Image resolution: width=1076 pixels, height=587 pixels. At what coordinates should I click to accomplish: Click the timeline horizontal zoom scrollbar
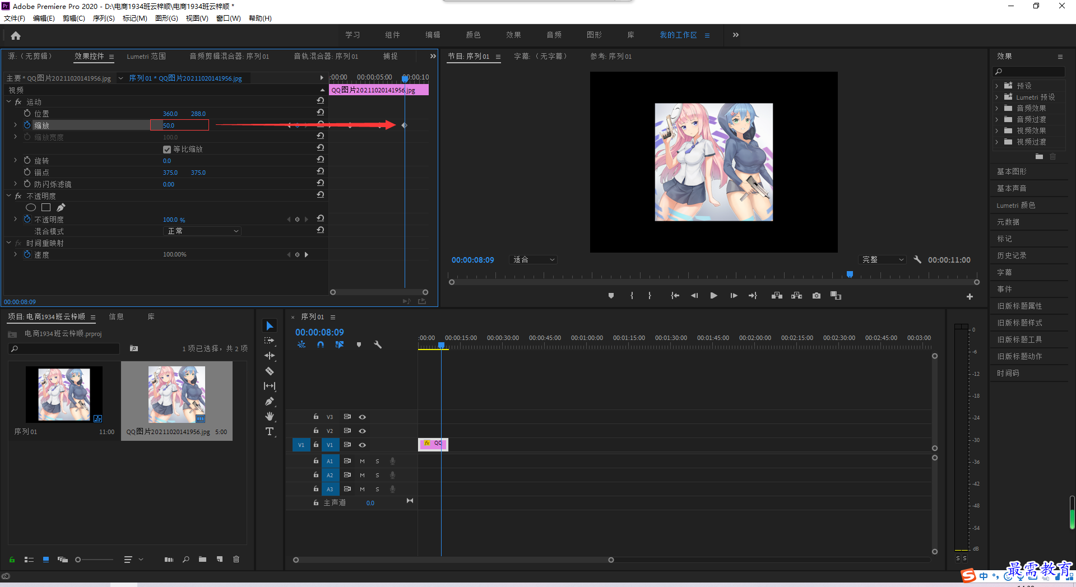(x=453, y=560)
